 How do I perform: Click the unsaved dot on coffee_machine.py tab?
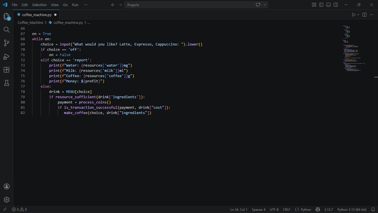(55, 15)
